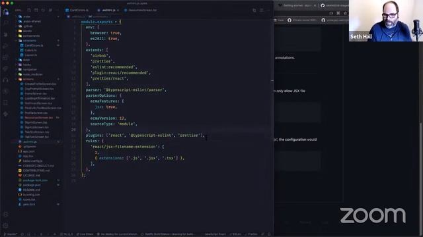Click Live Share in the status bar
423x237 pixels.
pyautogui.click(x=85, y=234)
